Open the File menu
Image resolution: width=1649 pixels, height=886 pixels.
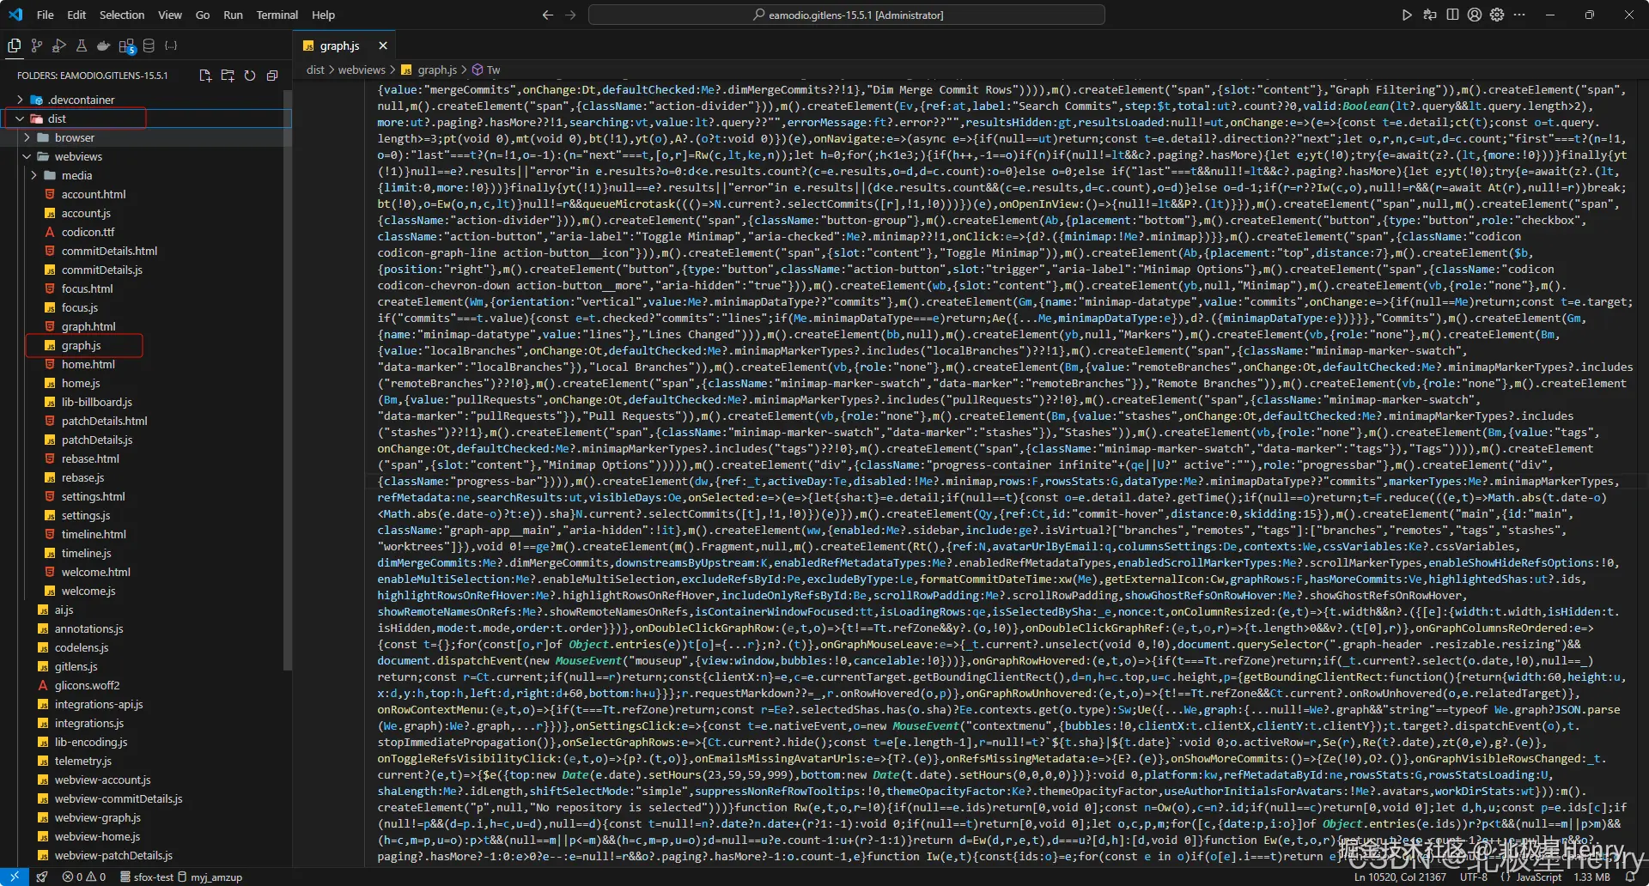(46, 15)
